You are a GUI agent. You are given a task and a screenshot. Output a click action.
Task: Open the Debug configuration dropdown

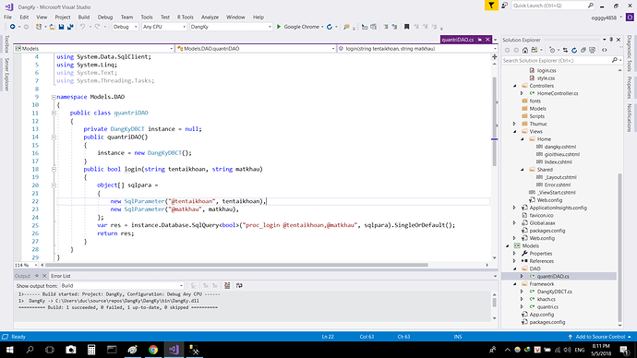coord(126,27)
